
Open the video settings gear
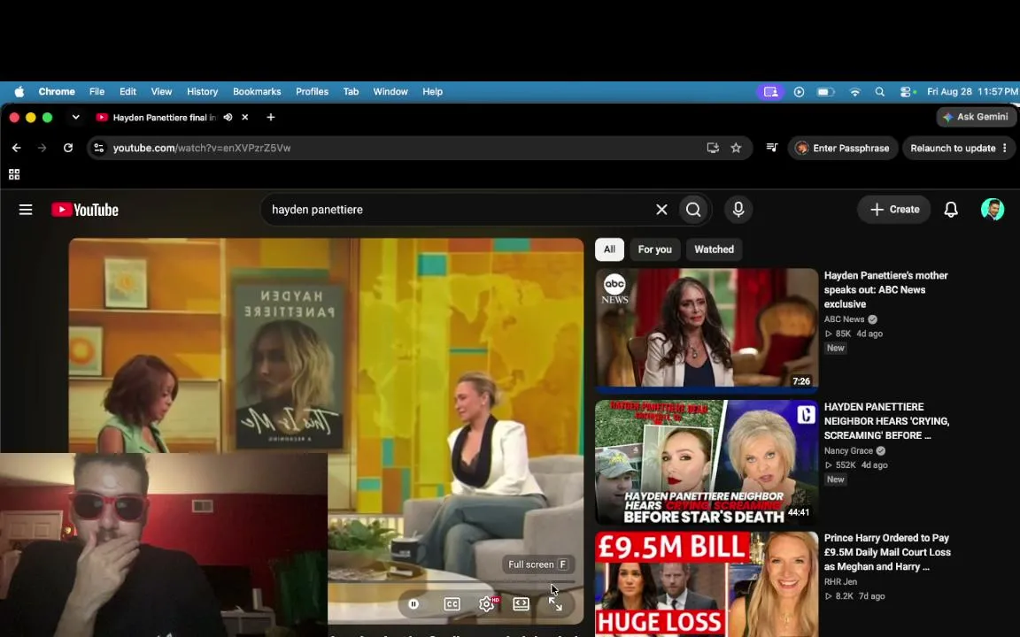(487, 604)
